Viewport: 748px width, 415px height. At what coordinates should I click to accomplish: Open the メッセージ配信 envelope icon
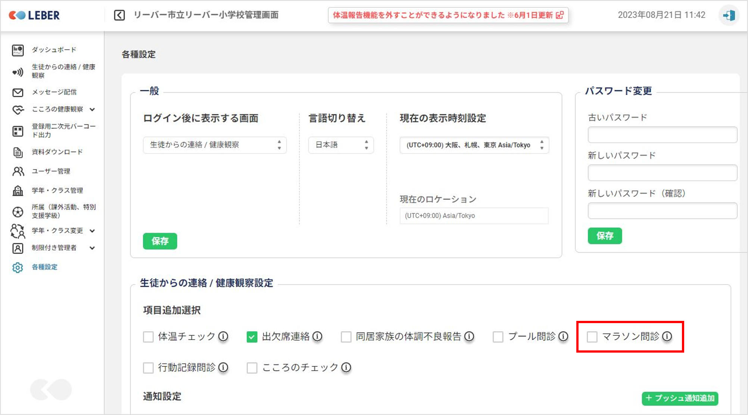click(18, 92)
